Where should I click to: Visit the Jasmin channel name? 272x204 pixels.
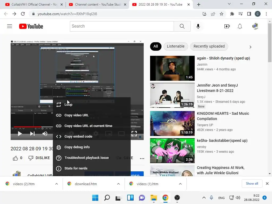pyautogui.click(x=202, y=64)
